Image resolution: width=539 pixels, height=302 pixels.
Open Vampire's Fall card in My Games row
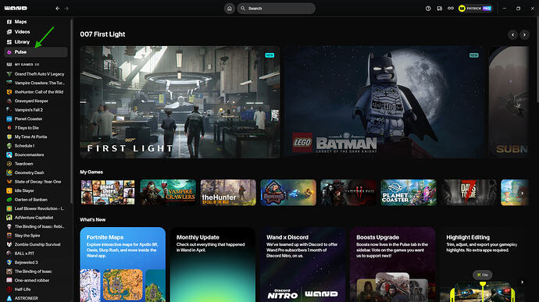pos(348,193)
